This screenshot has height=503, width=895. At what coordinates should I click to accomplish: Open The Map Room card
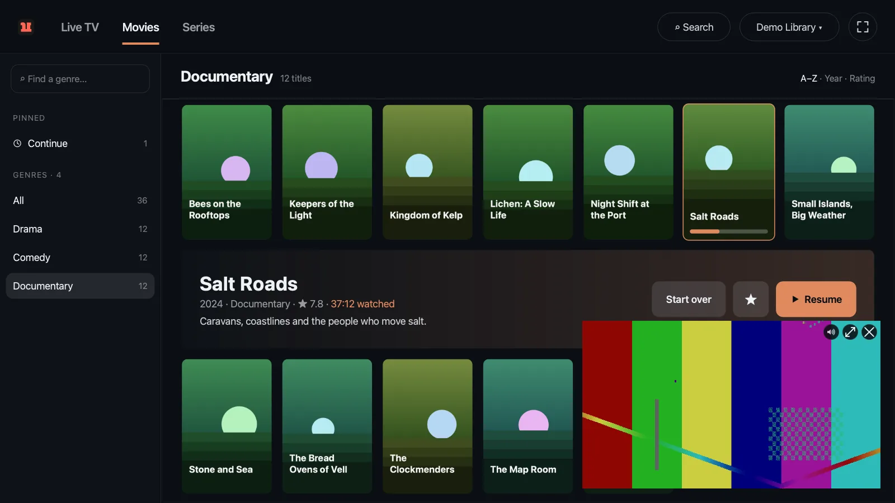[528, 426]
